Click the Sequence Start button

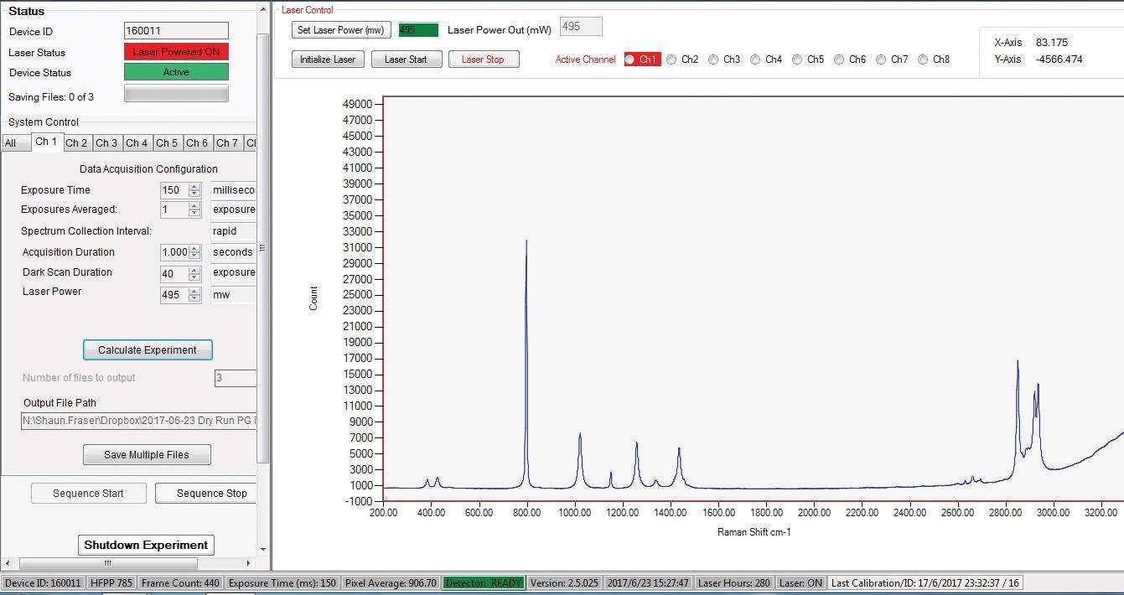point(88,494)
